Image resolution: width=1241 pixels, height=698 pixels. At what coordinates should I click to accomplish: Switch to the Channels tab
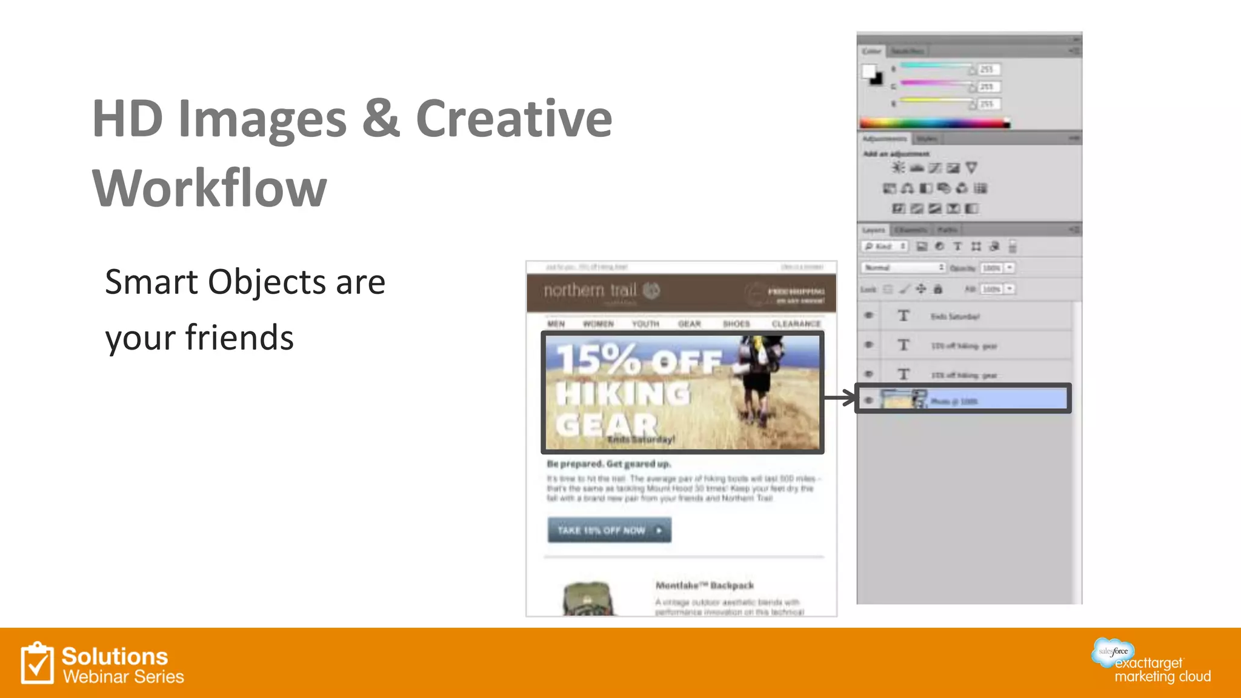coord(911,230)
